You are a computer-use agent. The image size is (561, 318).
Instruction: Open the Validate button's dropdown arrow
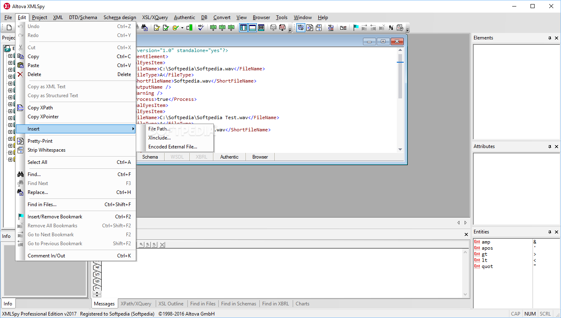coord(182,28)
